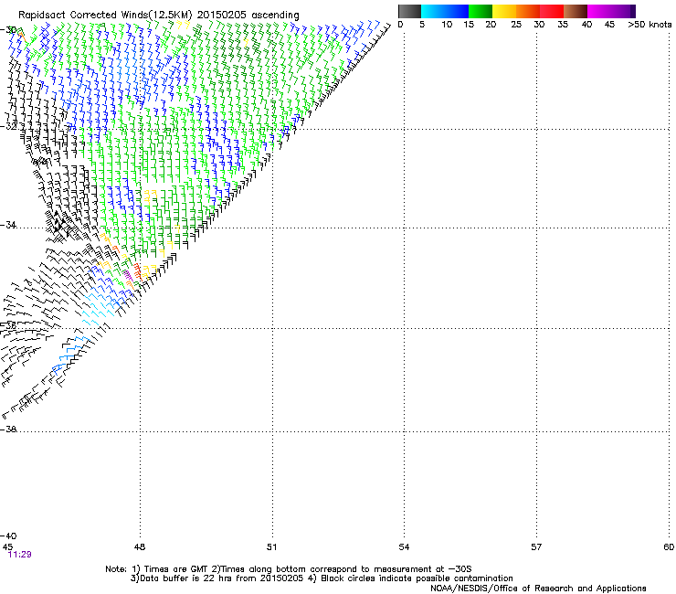Click the '51' longitude axis label
The width and height of the screenshot is (676, 594).
pyautogui.click(x=271, y=547)
